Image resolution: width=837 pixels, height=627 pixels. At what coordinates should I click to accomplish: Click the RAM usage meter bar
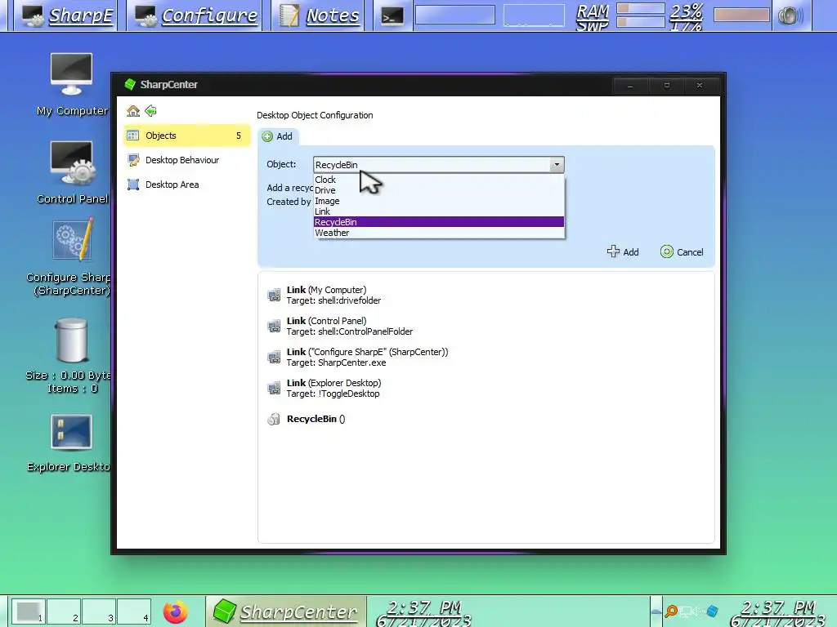(x=641, y=8)
